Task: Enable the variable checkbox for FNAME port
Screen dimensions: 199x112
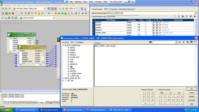Action: [160, 25]
